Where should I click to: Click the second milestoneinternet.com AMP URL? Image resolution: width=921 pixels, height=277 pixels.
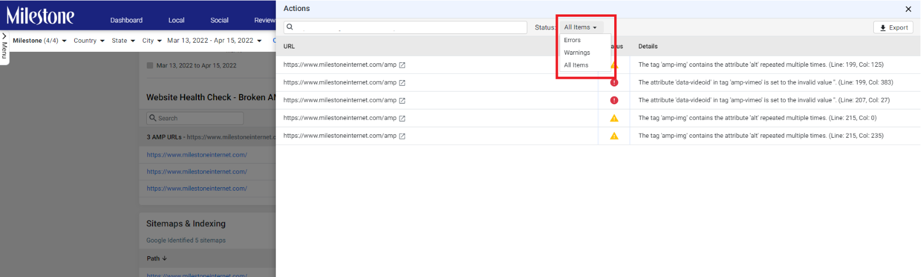[197, 172]
